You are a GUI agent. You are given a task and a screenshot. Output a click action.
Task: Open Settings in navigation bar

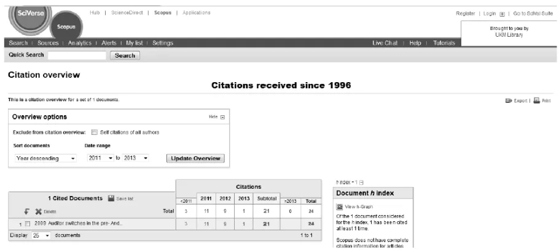click(163, 43)
